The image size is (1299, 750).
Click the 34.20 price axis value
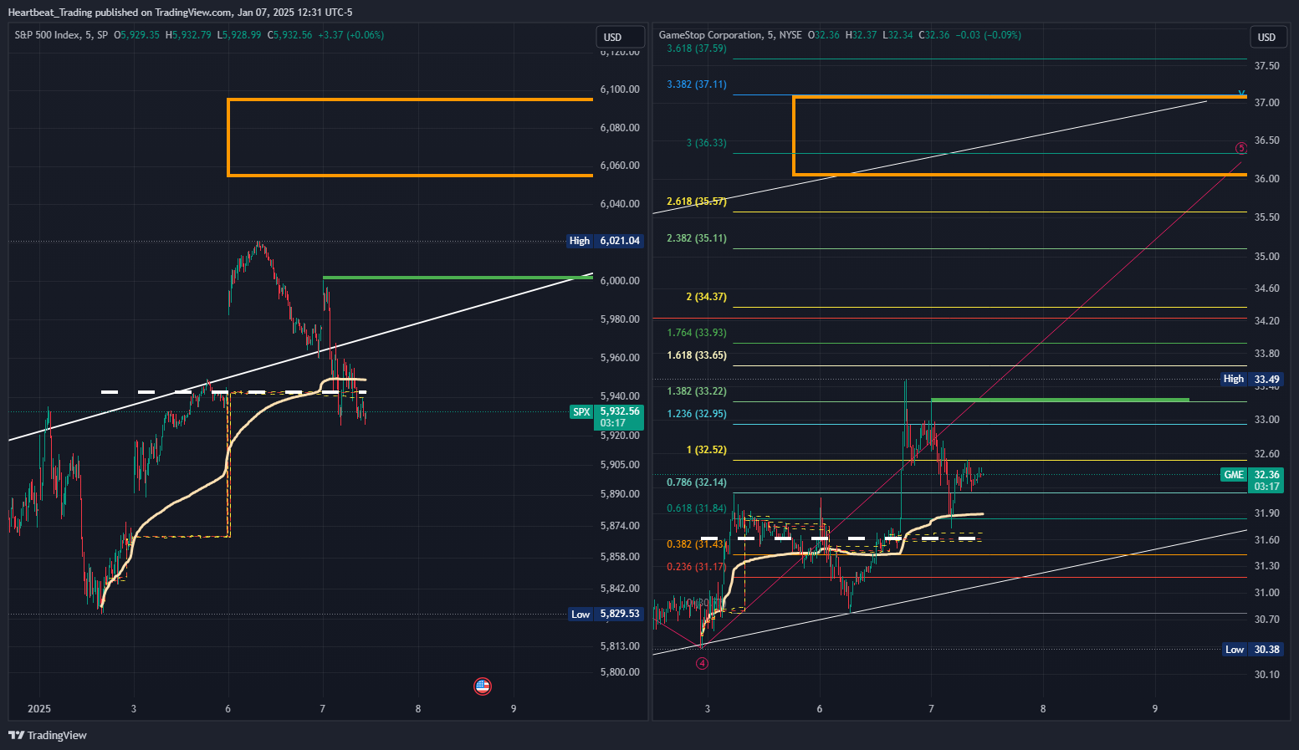coord(1266,321)
